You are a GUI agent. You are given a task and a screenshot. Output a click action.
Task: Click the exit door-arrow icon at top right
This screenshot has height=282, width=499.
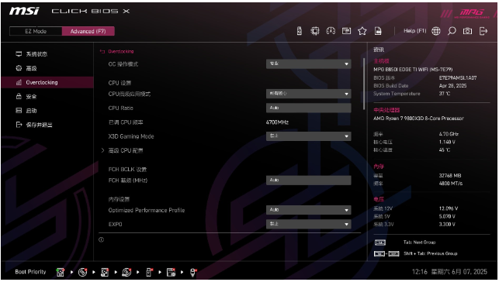coord(483,31)
